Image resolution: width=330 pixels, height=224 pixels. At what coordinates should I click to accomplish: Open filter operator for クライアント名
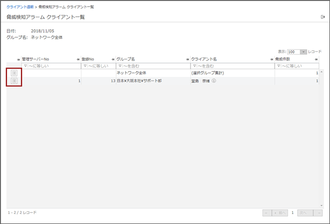[195, 66]
